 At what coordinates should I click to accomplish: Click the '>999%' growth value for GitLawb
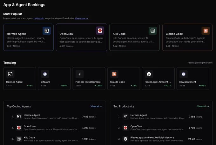click(x=64, y=86)
